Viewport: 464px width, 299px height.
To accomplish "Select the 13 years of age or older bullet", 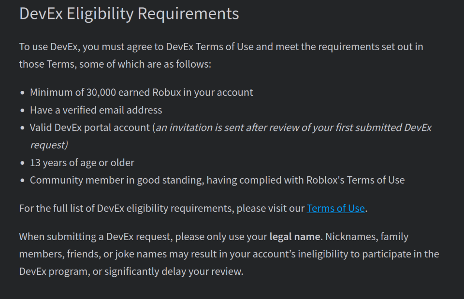I will tap(82, 163).
